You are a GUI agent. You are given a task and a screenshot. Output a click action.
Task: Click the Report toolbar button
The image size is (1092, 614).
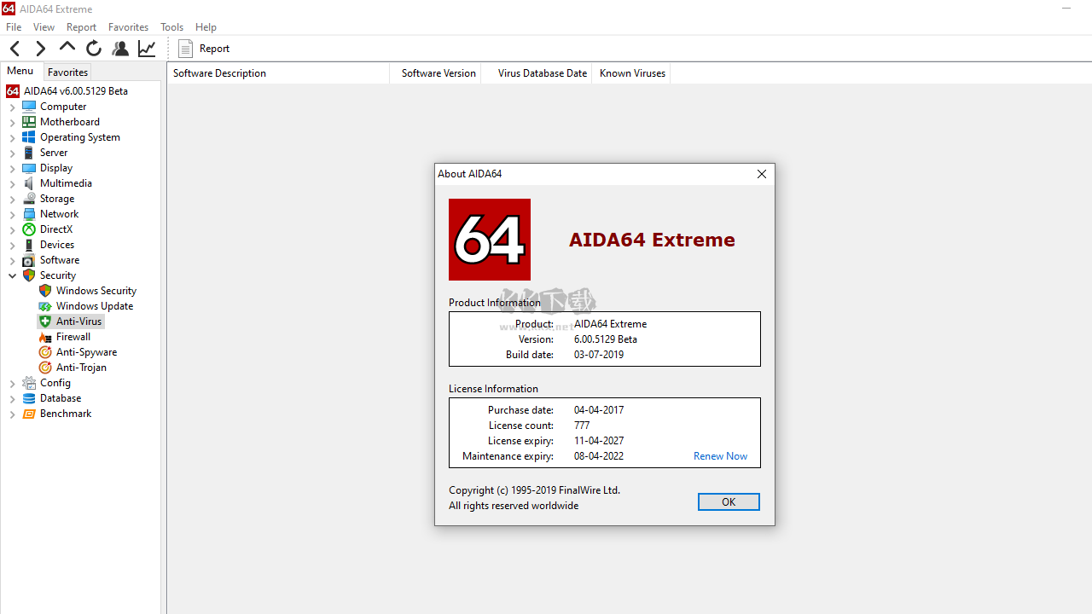tap(205, 49)
